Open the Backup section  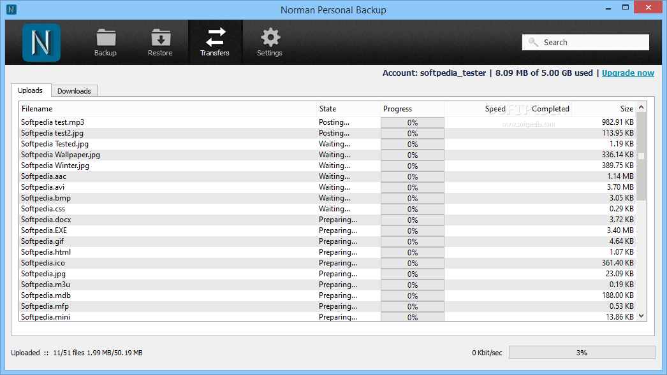[x=105, y=43]
